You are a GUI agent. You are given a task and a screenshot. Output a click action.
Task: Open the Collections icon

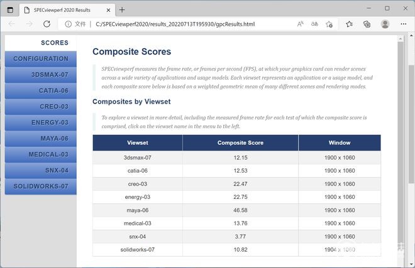pyautogui.click(x=367, y=24)
